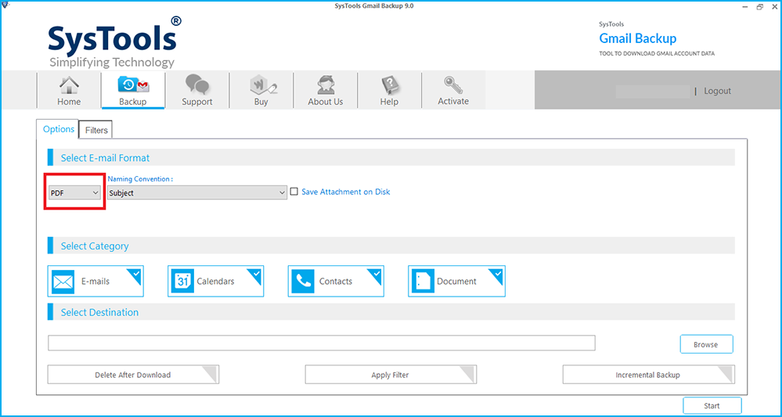Click Delete After Download button
Viewport: 782px width, 417px height.
coord(133,375)
